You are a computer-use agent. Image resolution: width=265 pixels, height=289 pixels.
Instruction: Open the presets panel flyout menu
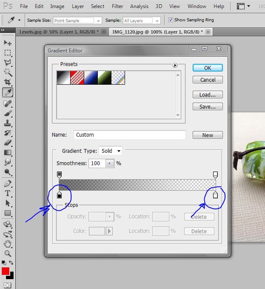[175, 65]
